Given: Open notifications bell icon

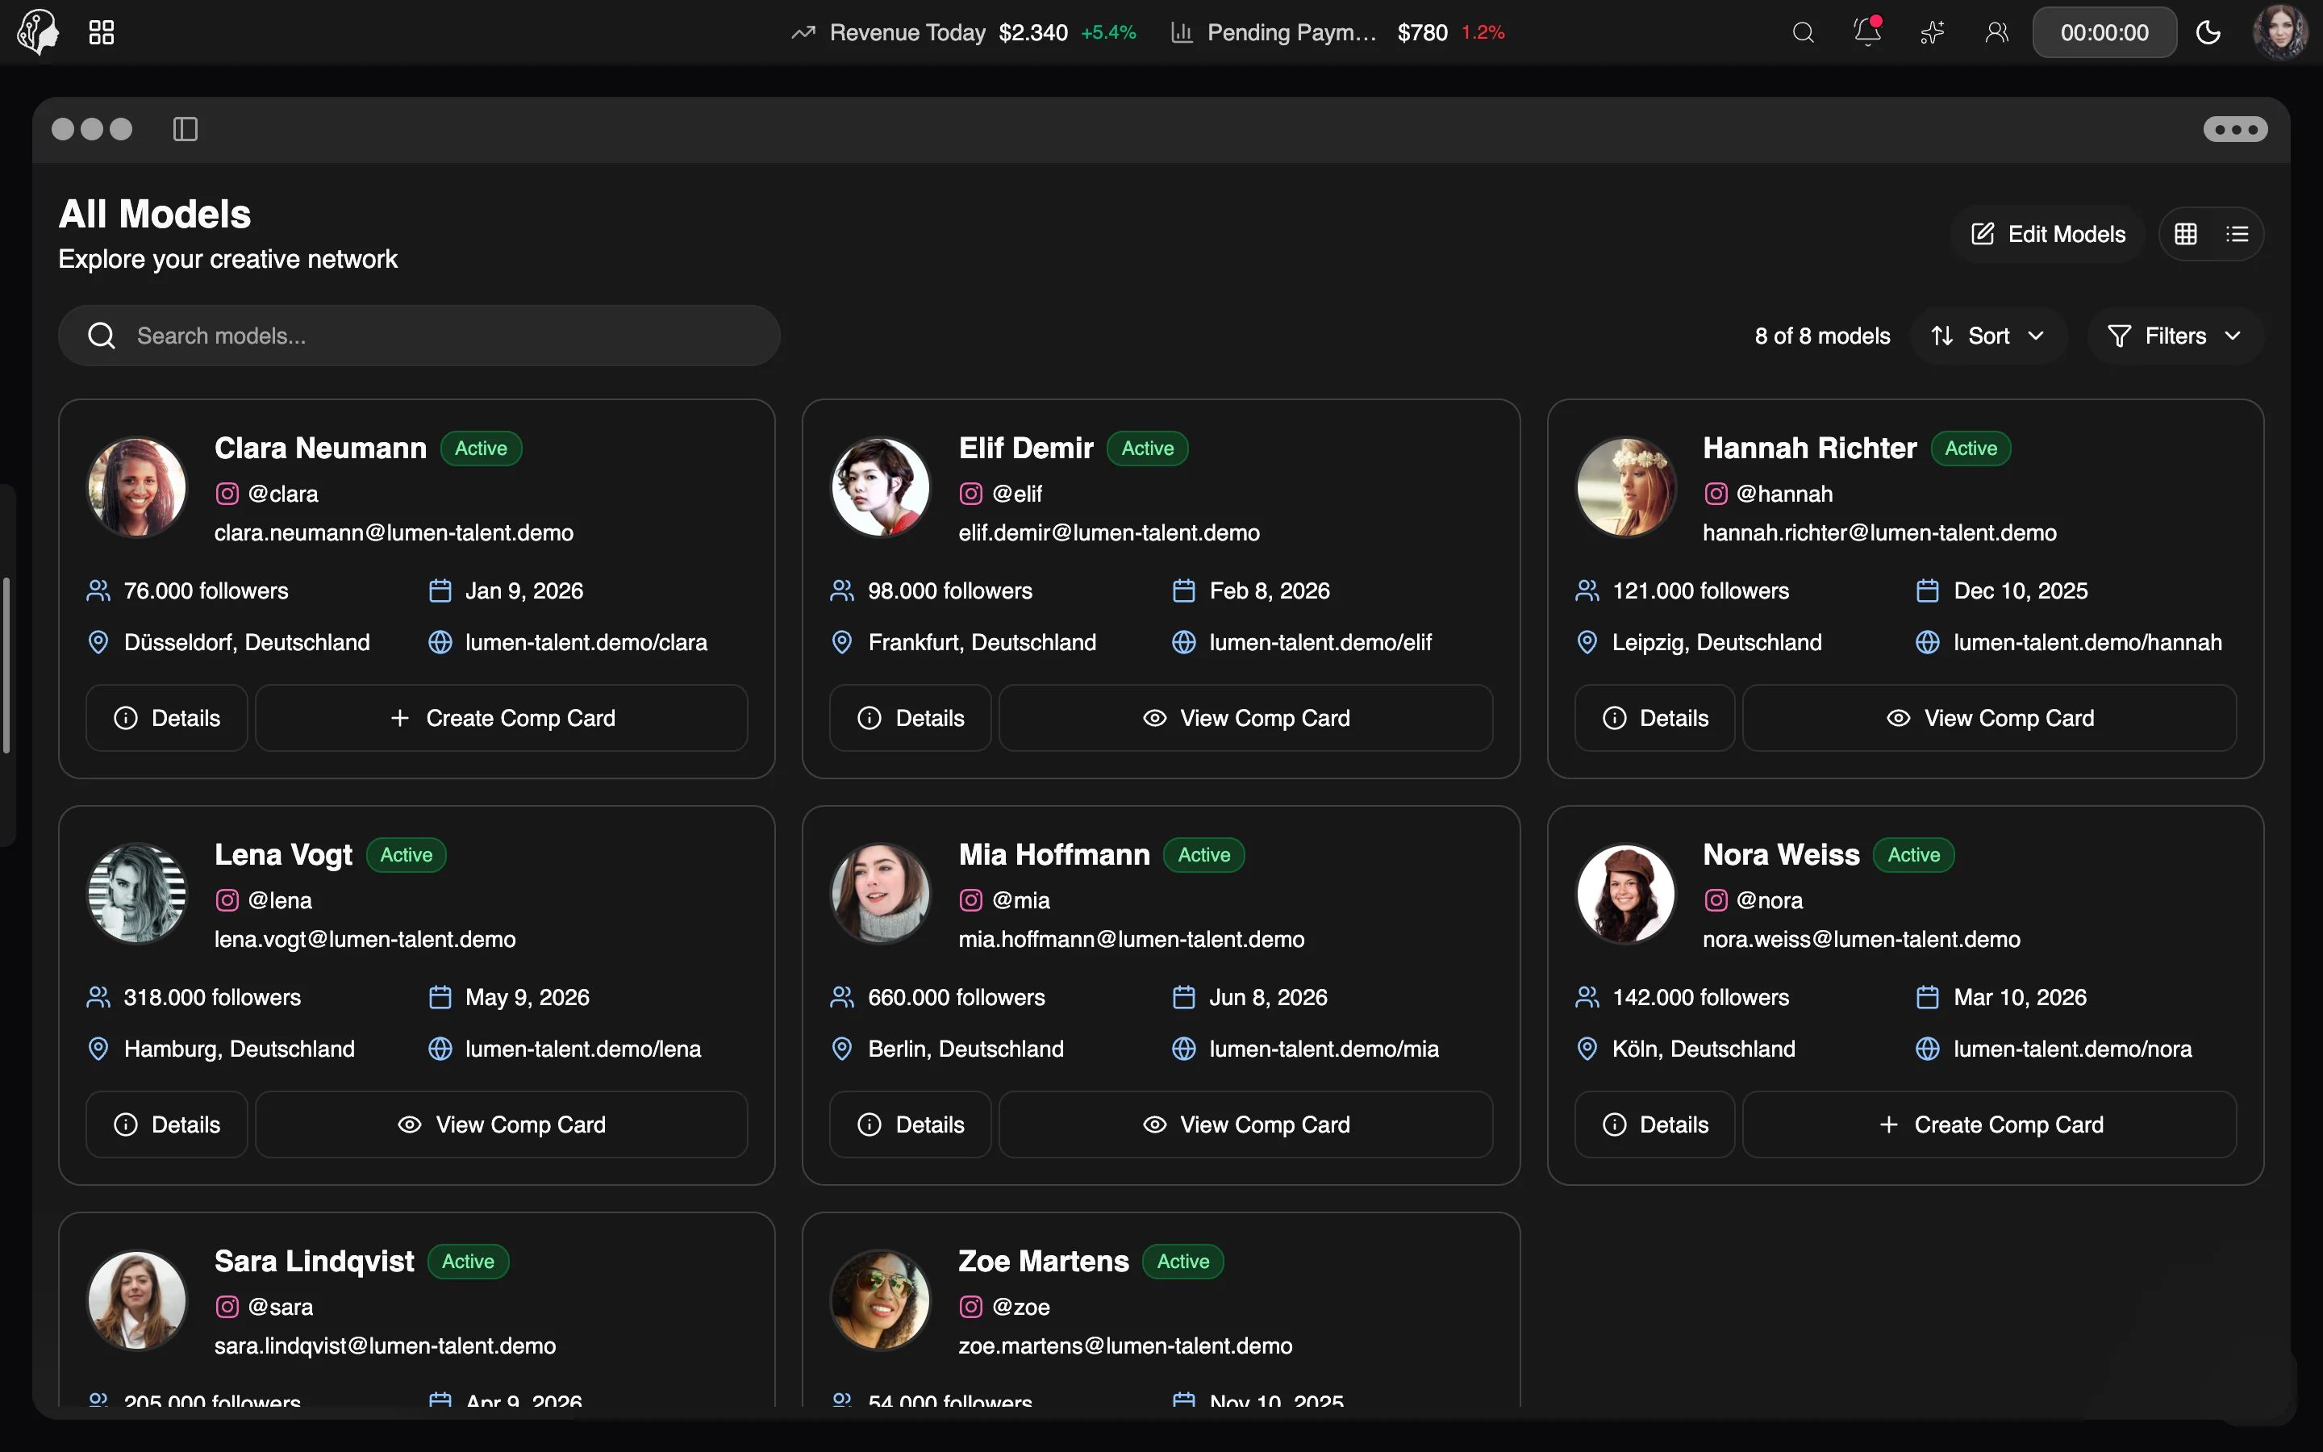Looking at the screenshot, I should [1867, 32].
